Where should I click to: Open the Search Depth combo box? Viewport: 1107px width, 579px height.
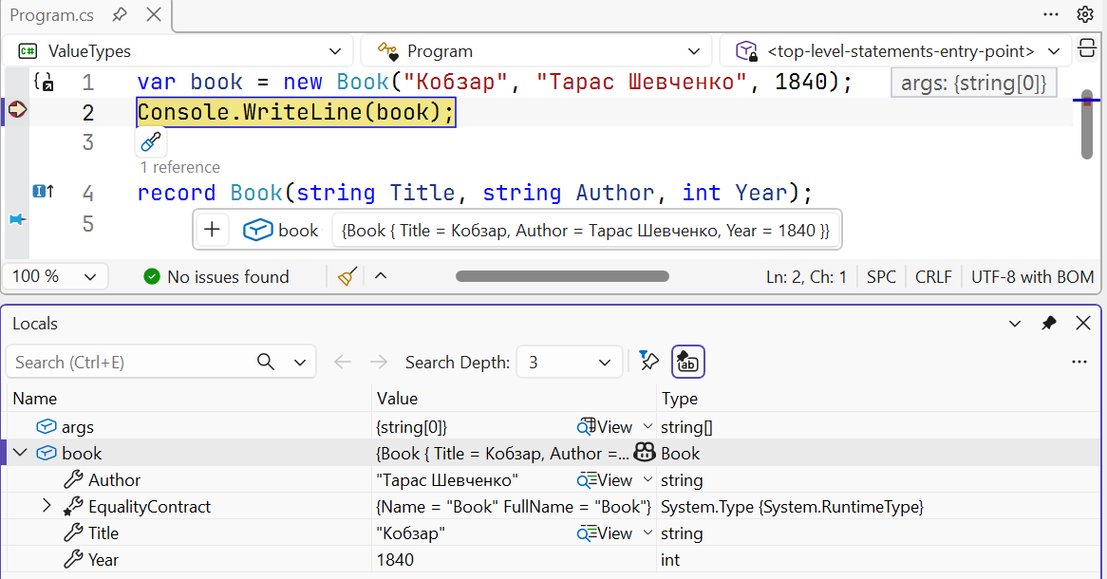pyautogui.click(x=570, y=363)
